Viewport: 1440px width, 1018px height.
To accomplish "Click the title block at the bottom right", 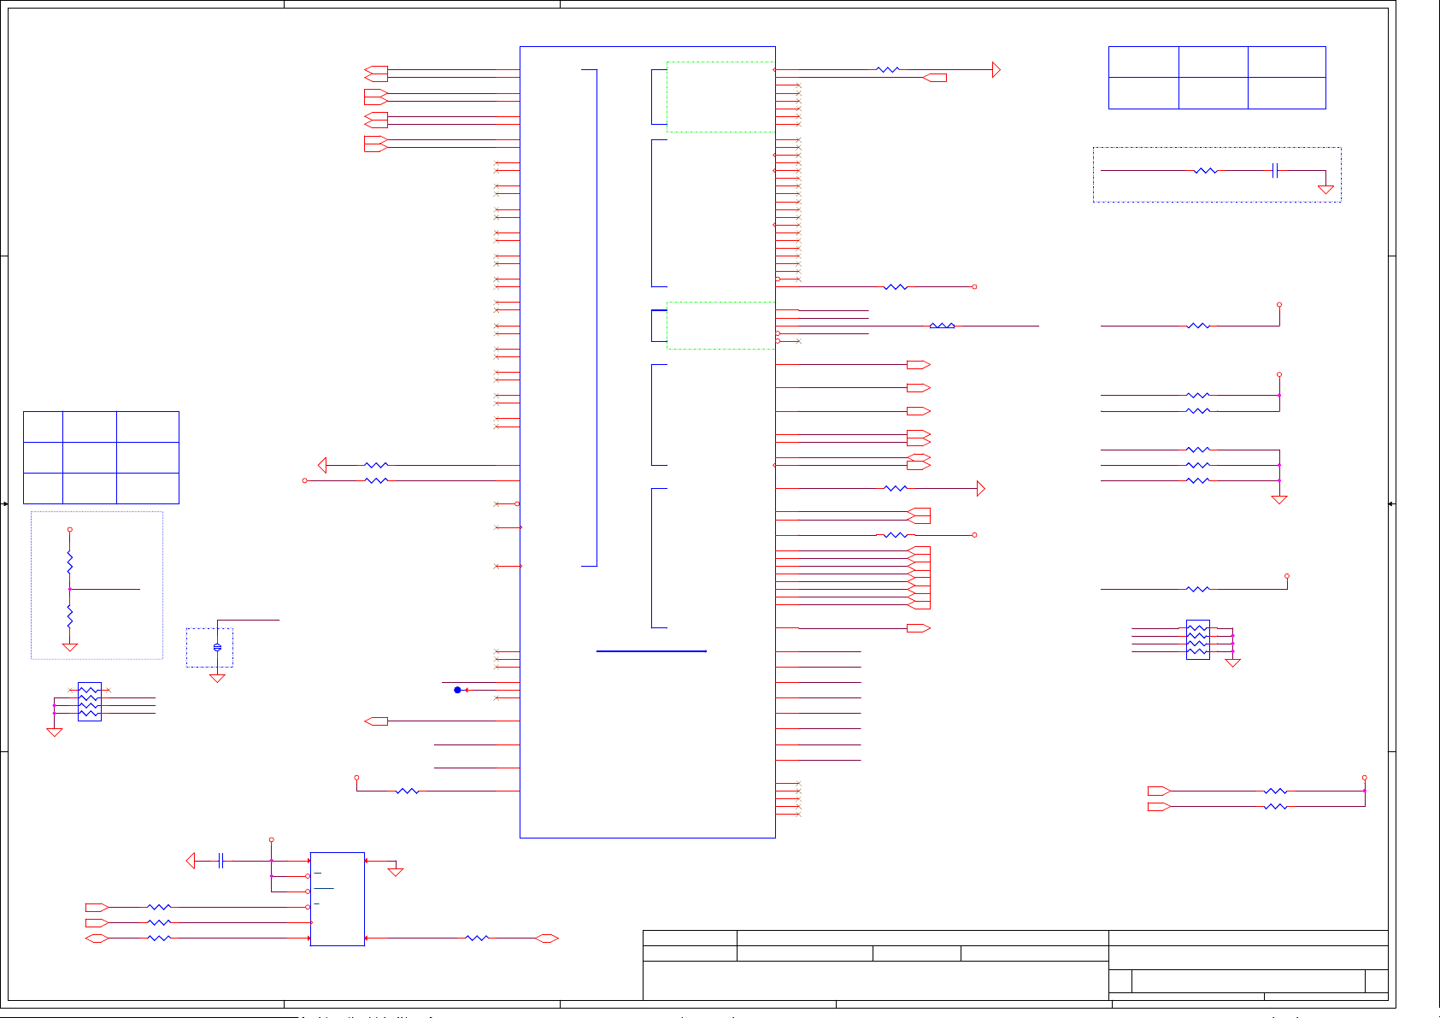I will click(x=1015, y=965).
